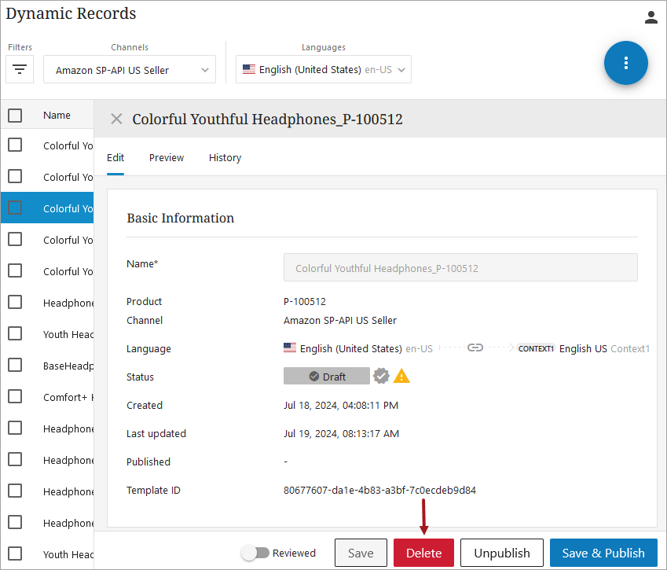This screenshot has height=570, width=667.
Task: Click the filter list icon
Action: [20, 69]
